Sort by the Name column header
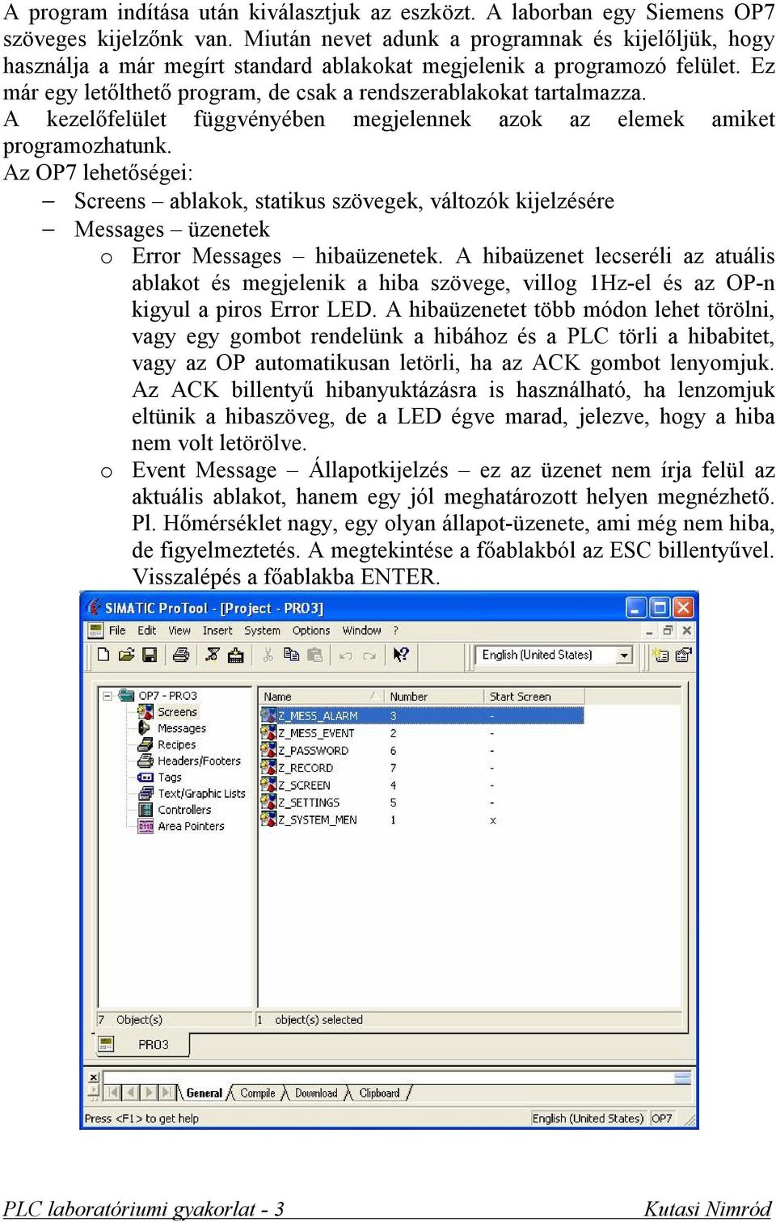Viewport: 776px width, 1222px height. pyautogui.click(x=322, y=696)
